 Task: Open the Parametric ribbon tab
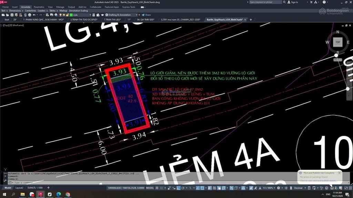click(x=39, y=7)
